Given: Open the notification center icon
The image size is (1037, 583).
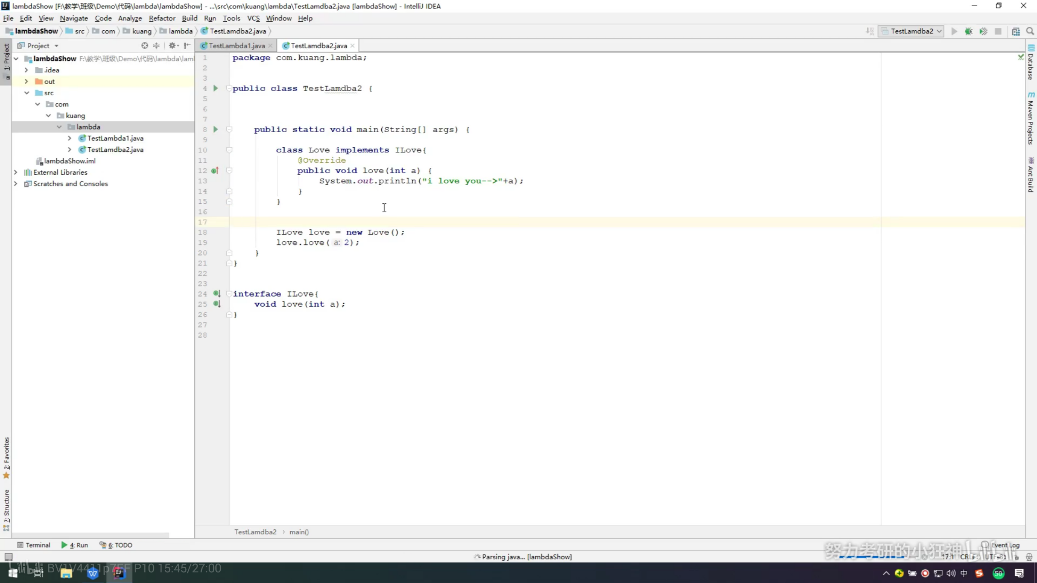Looking at the screenshot, I should (x=1019, y=573).
